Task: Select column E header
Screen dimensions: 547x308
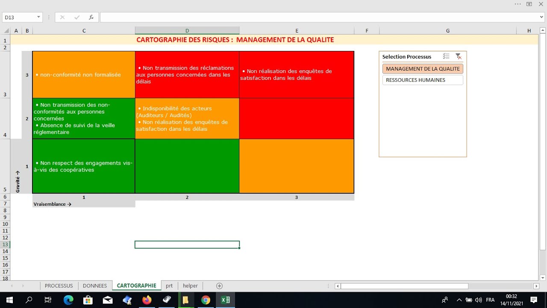Action: pos(297,31)
